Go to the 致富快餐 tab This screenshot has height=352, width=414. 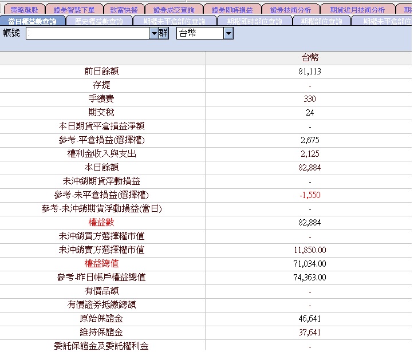click(x=124, y=10)
